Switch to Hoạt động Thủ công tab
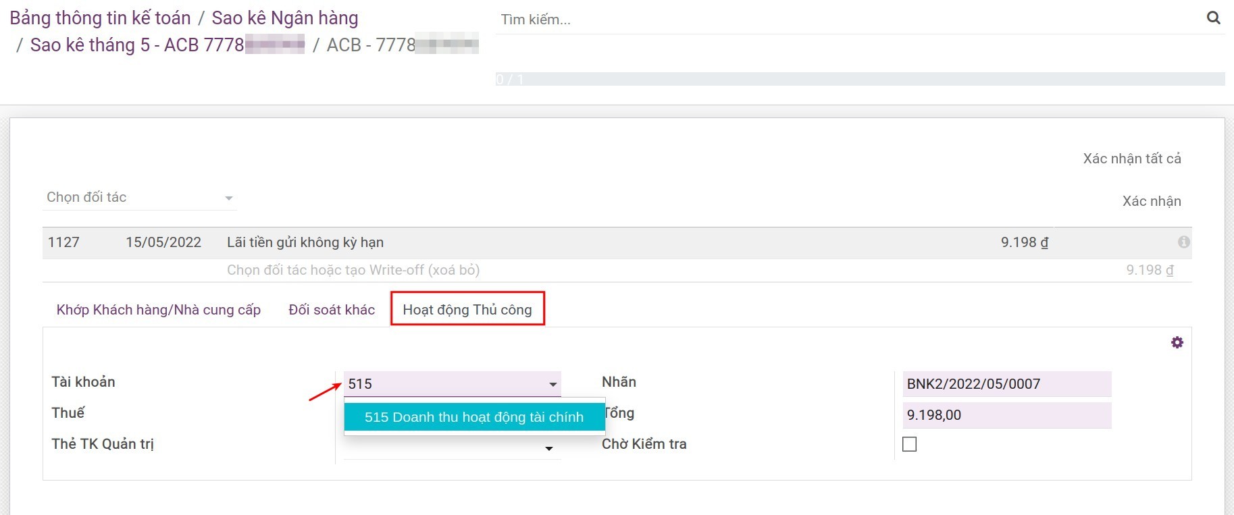The width and height of the screenshot is (1234, 515). click(467, 310)
